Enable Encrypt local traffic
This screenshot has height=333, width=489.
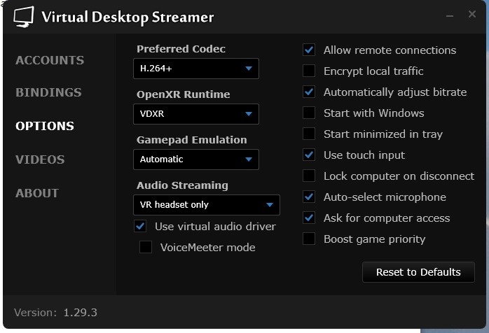[309, 71]
